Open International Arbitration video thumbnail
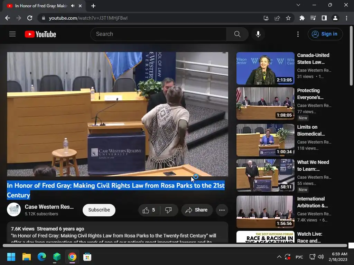Image resolution: width=354 pixels, height=265 pixels. pos(265,212)
